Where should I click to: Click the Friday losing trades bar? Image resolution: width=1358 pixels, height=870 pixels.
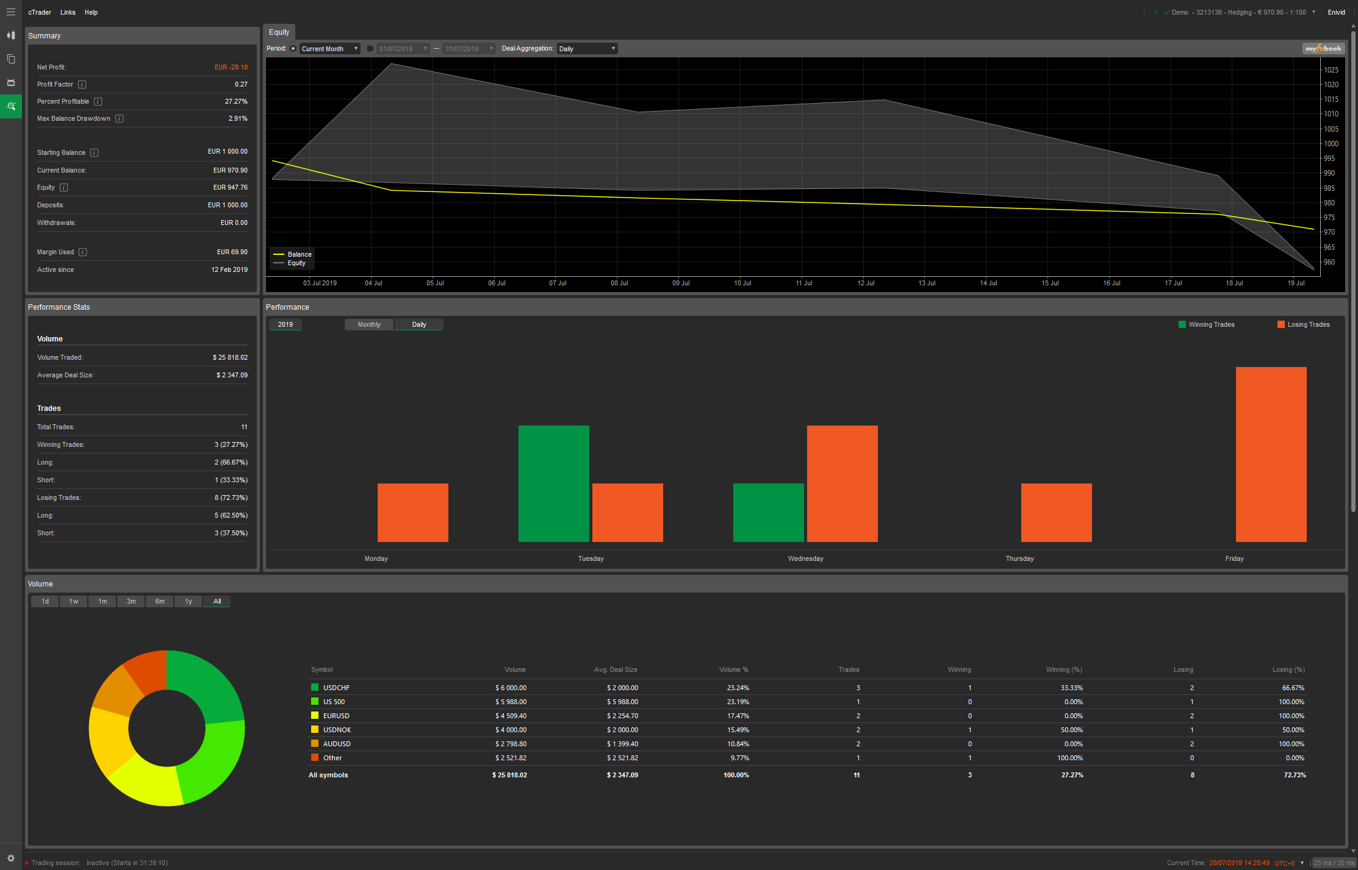(1271, 454)
